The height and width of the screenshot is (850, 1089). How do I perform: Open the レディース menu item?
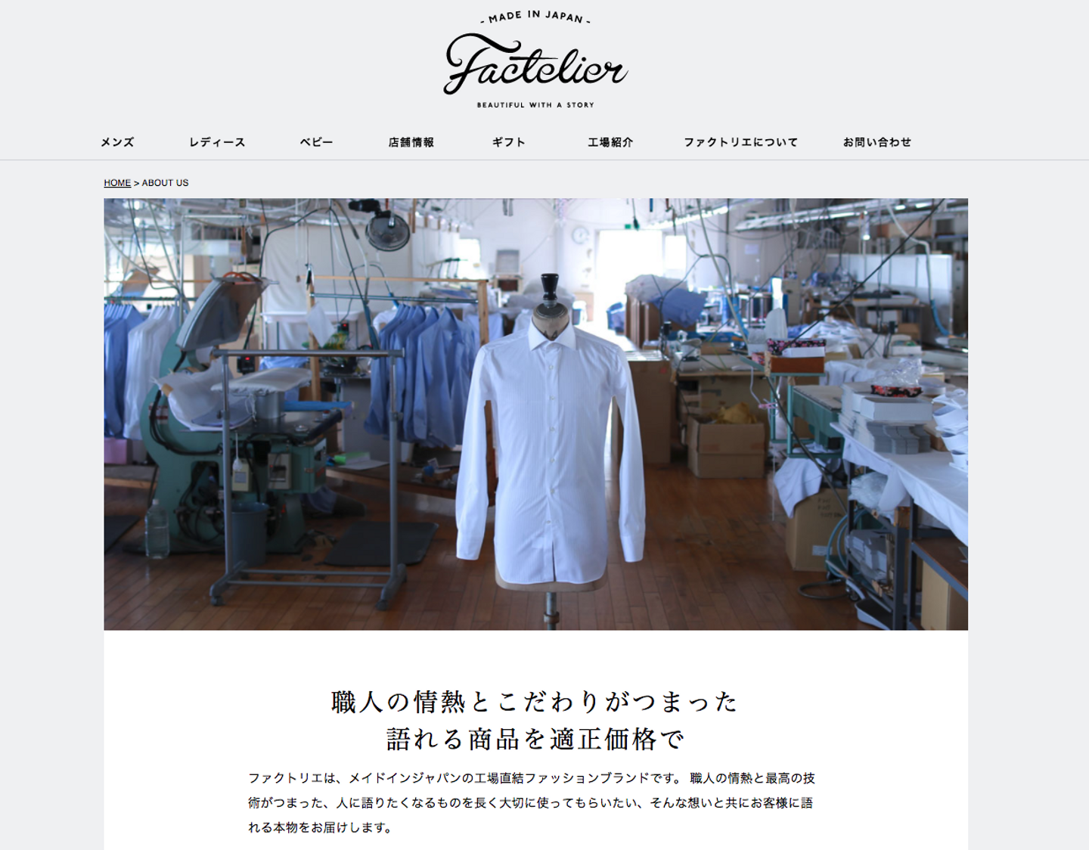pos(217,142)
